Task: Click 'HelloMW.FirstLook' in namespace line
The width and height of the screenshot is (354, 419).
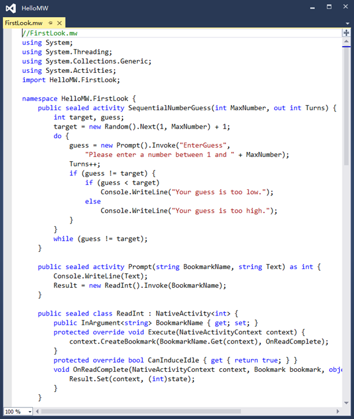Action: tap(94, 99)
